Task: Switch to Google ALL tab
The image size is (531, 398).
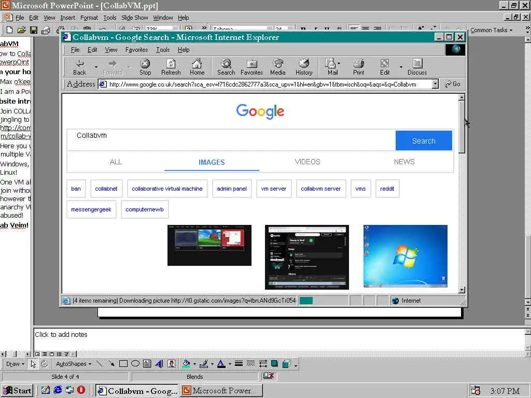Action: 116,162
